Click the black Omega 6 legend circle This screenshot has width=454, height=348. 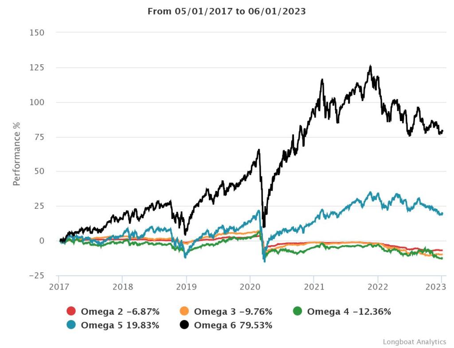(x=184, y=325)
